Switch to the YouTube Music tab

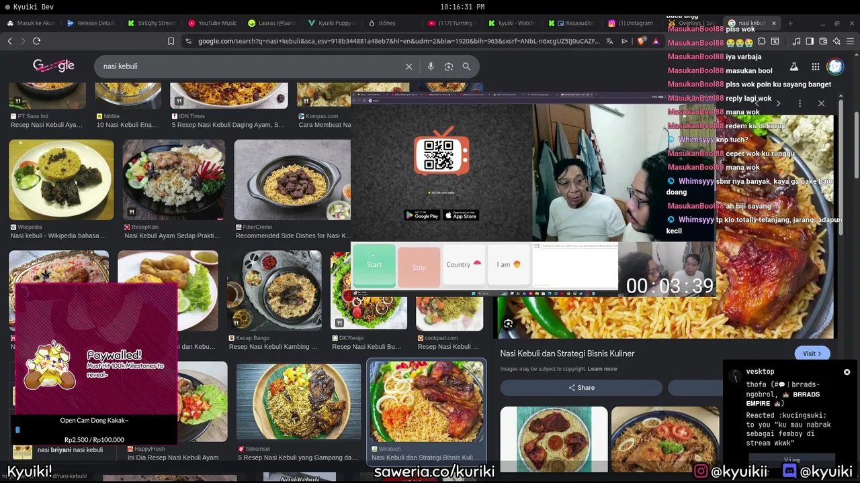click(212, 23)
